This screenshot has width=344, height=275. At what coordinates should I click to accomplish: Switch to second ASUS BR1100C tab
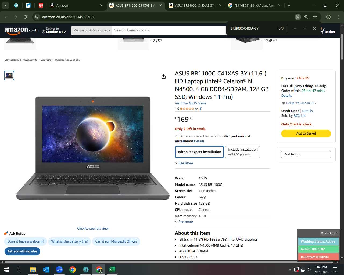click(195, 5)
